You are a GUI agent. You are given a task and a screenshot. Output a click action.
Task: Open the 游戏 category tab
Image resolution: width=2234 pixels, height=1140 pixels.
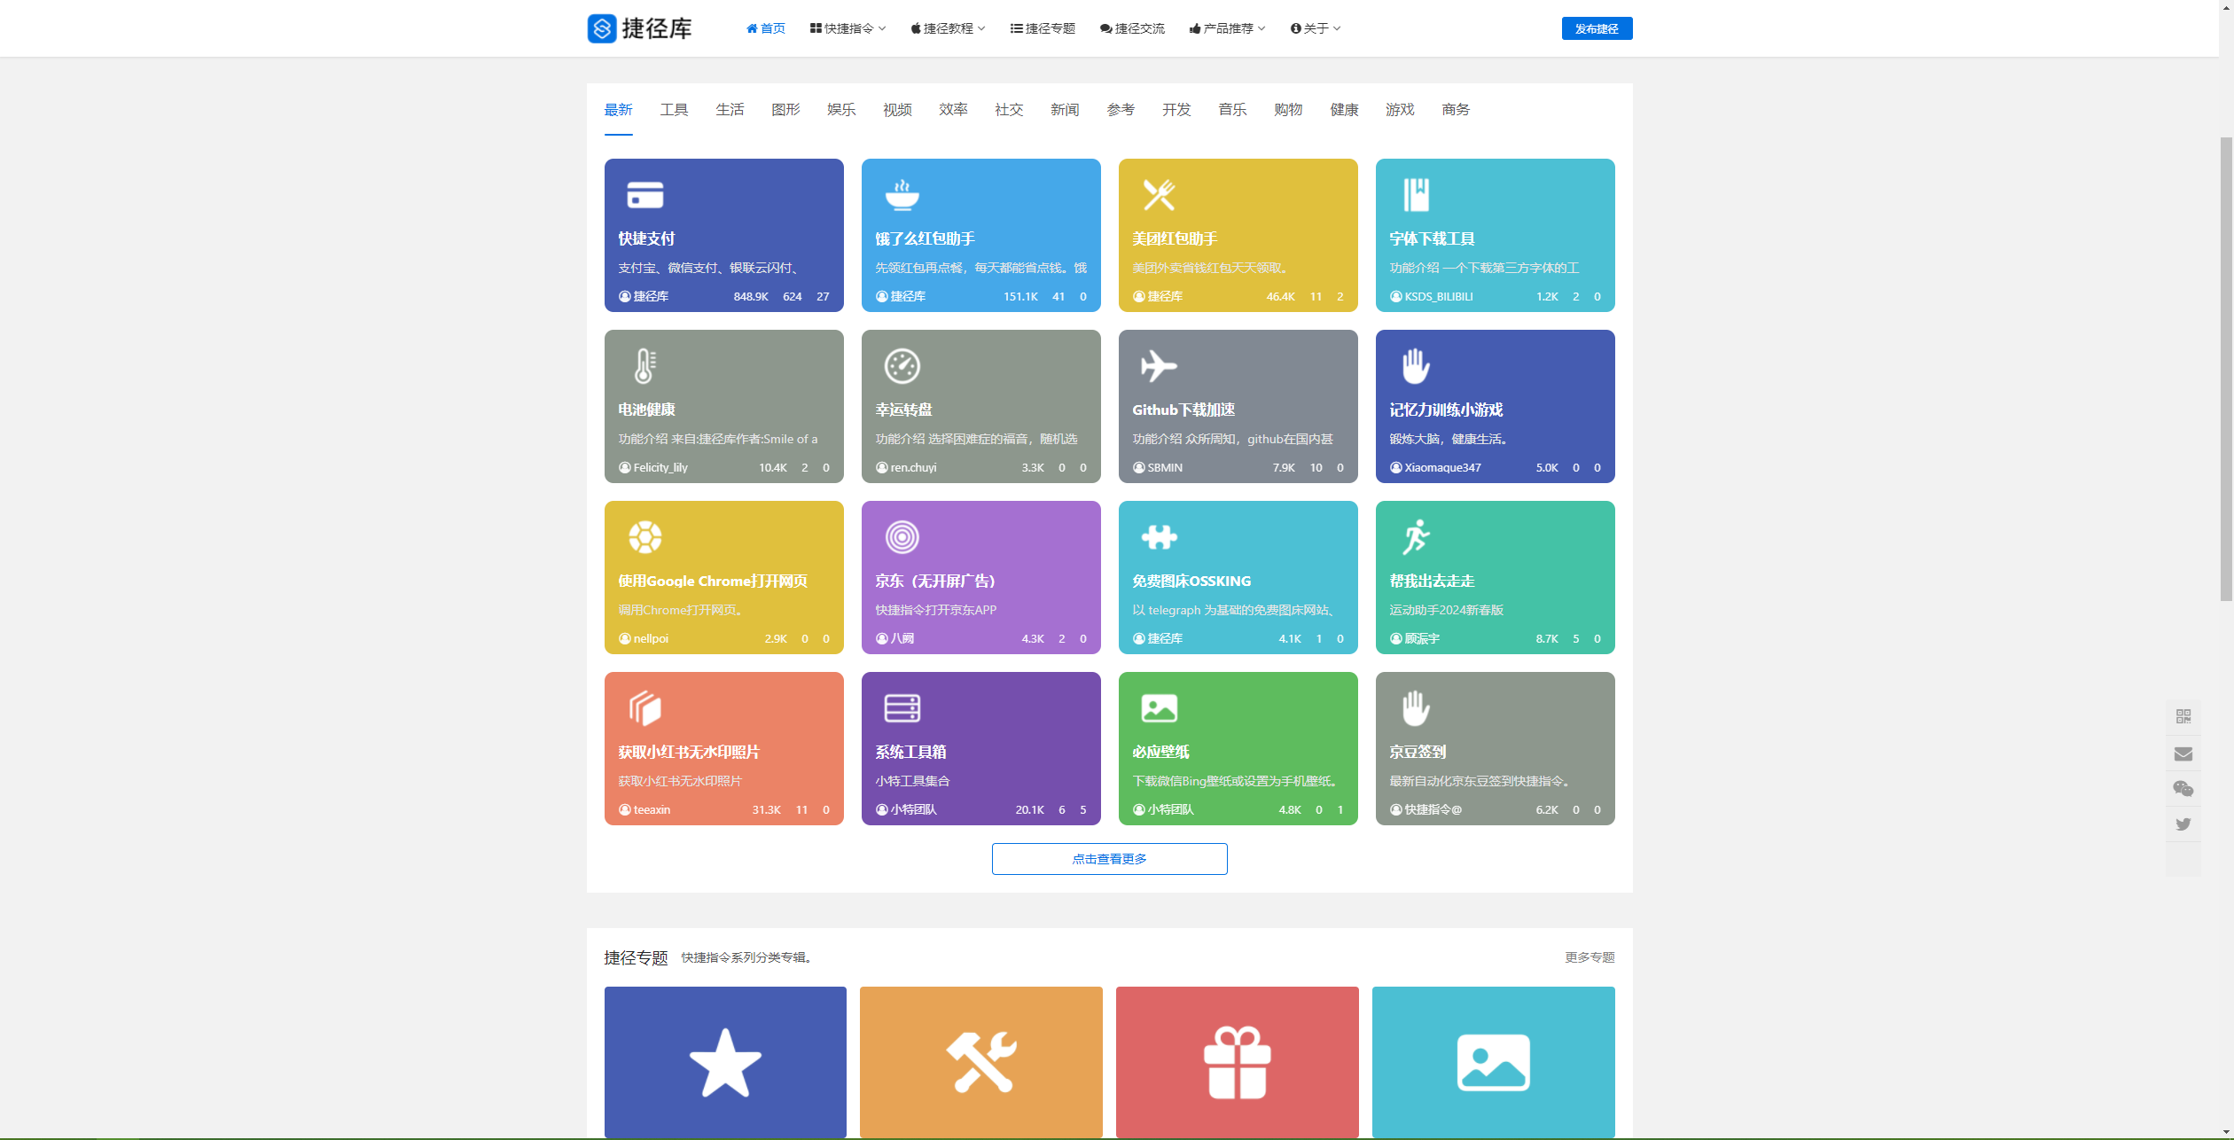(1400, 110)
